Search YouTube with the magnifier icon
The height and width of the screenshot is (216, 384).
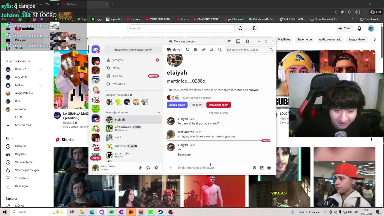pos(241,28)
